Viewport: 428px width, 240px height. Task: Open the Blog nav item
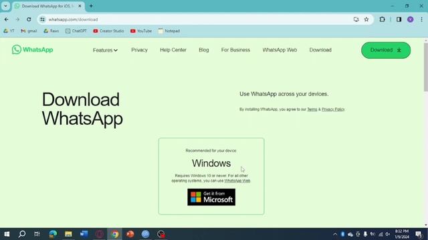click(x=203, y=50)
